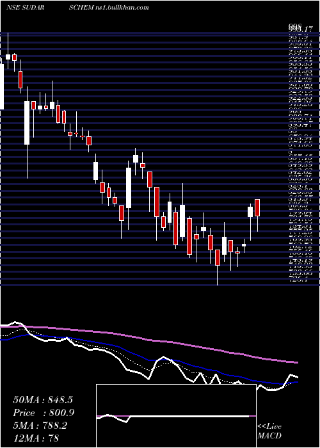The width and height of the screenshot is (320, 448).
Task: Click the SCHEM ns1.bullkhan.com header text
Action: pyautogui.click(x=109, y=8)
